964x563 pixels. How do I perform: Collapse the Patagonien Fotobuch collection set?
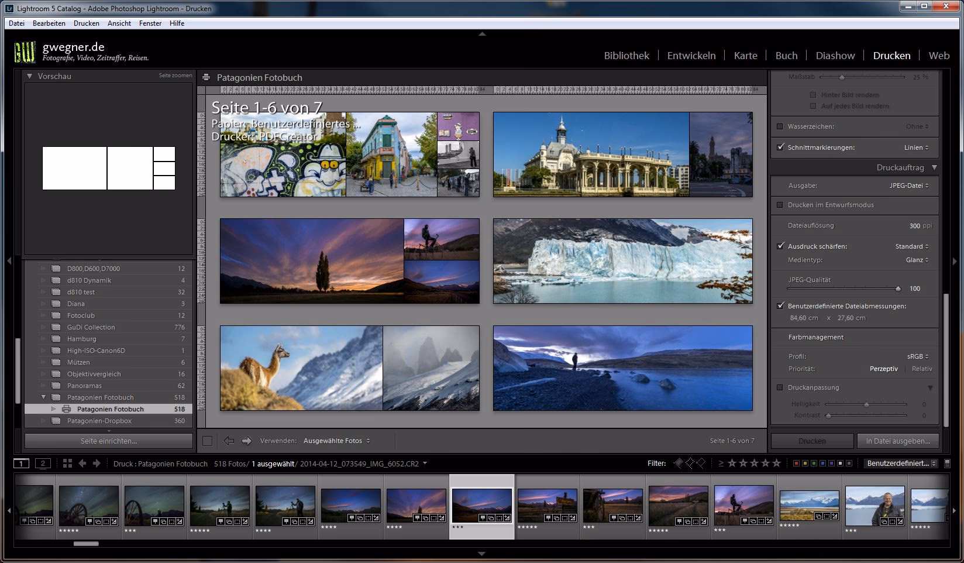[43, 397]
